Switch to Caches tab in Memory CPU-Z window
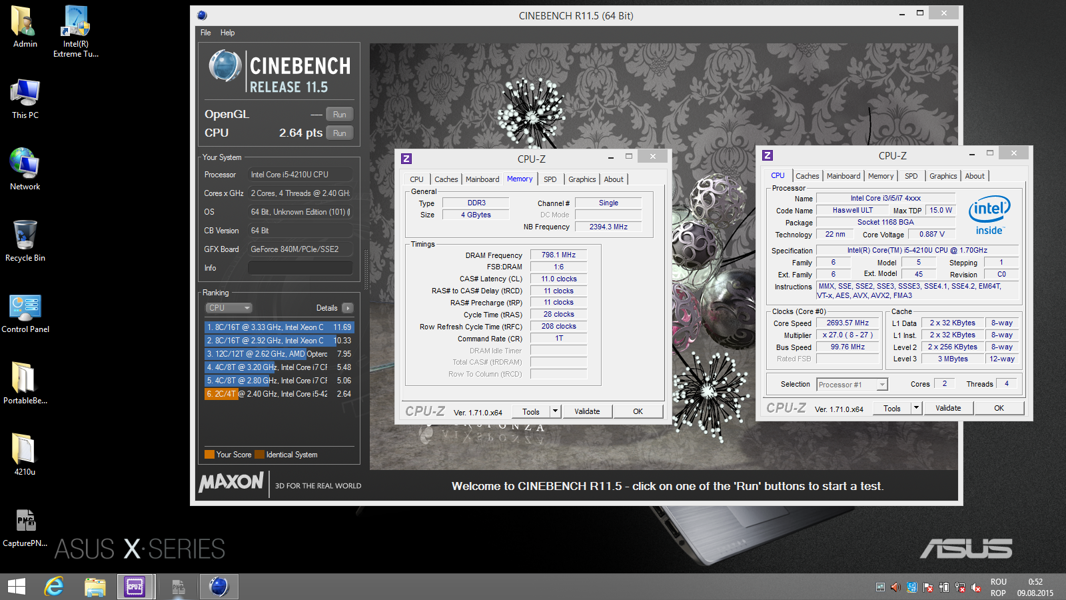This screenshot has width=1066, height=600. pyautogui.click(x=446, y=179)
